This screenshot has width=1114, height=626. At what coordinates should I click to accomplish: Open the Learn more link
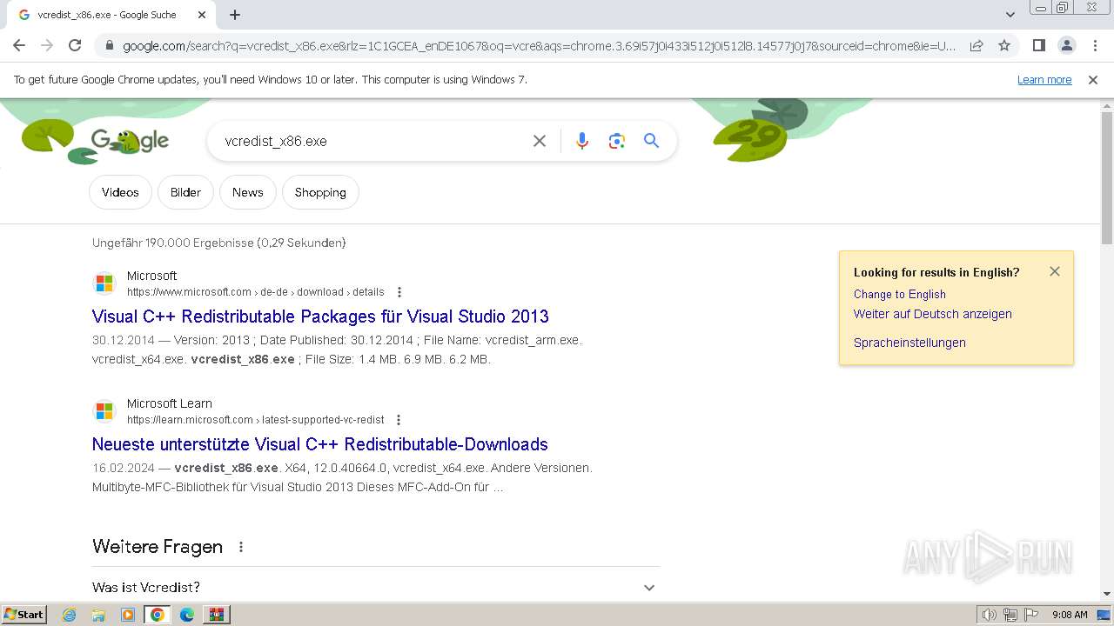1044,80
